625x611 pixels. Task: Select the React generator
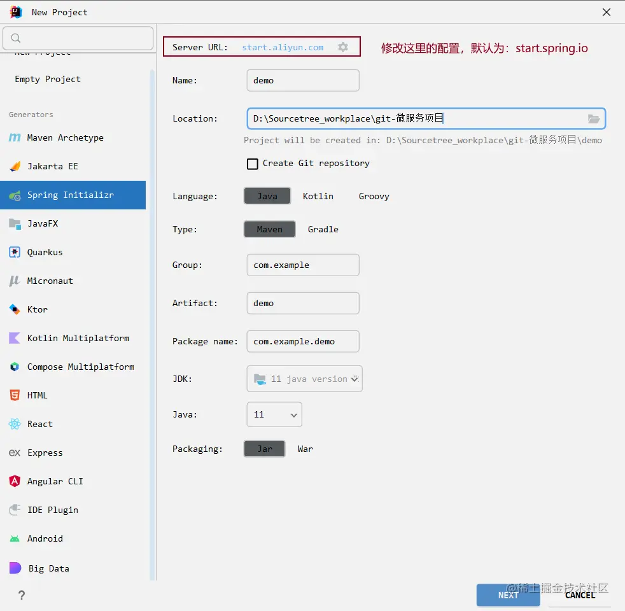(39, 424)
